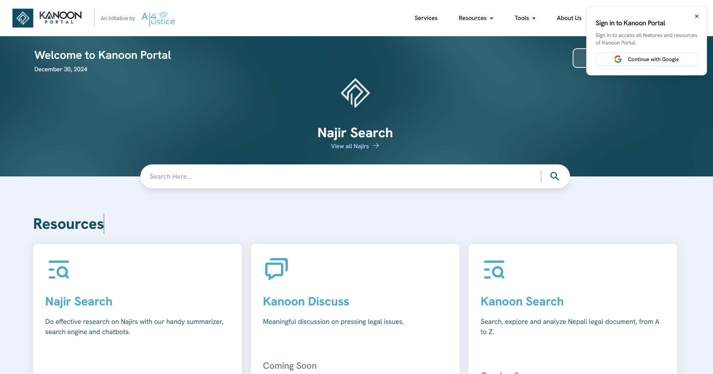
Task: Select About Us in the navigation bar
Action: [x=569, y=18]
